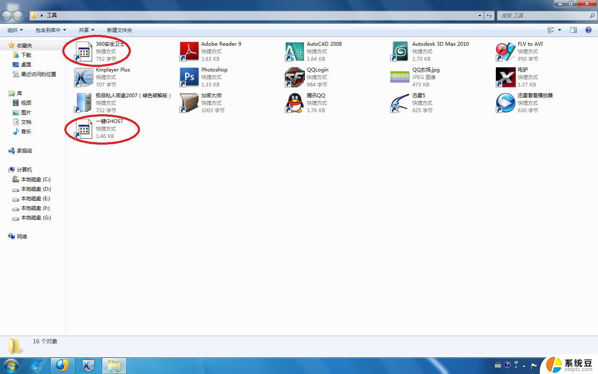Select 库 in the navigation pane

[20, 93]
